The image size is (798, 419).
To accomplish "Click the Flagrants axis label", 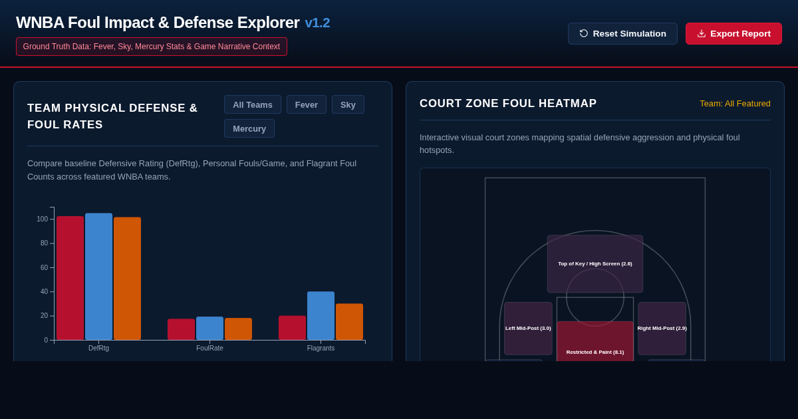I will tap(321, 349).
